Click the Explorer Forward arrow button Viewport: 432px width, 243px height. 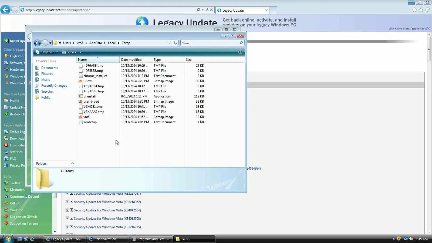coord(45,43)
